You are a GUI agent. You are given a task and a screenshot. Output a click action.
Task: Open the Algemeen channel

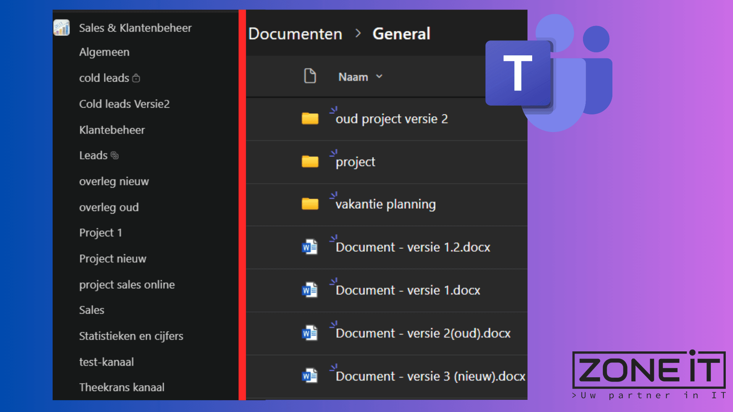[104, 52]
